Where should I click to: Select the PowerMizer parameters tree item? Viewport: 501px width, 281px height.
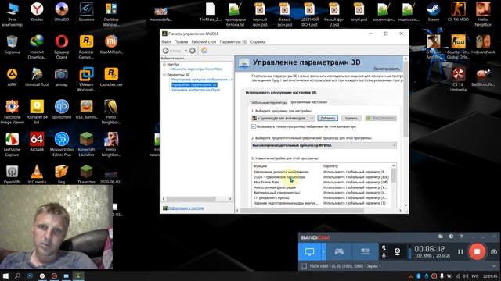tap(196, 69)
